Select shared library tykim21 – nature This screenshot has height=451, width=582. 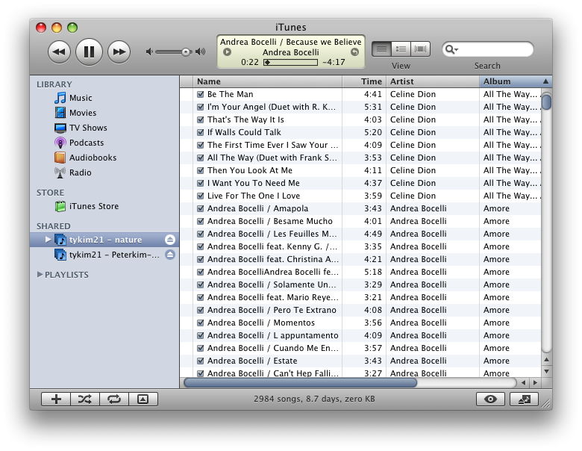(104, 240)
